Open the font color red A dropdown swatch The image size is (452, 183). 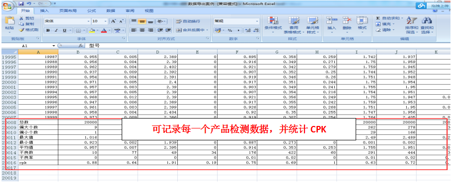pyautogui.click(x=104, y=30)
